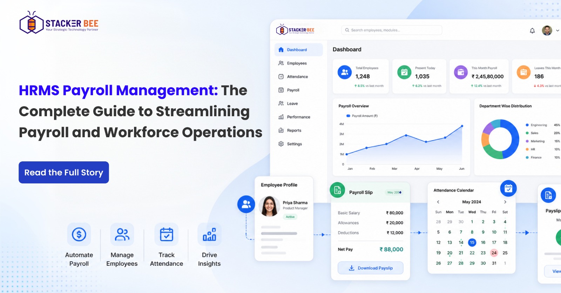
Task: Go to next month in calendar
Action: pyautogui.click(x=505, y=202)
